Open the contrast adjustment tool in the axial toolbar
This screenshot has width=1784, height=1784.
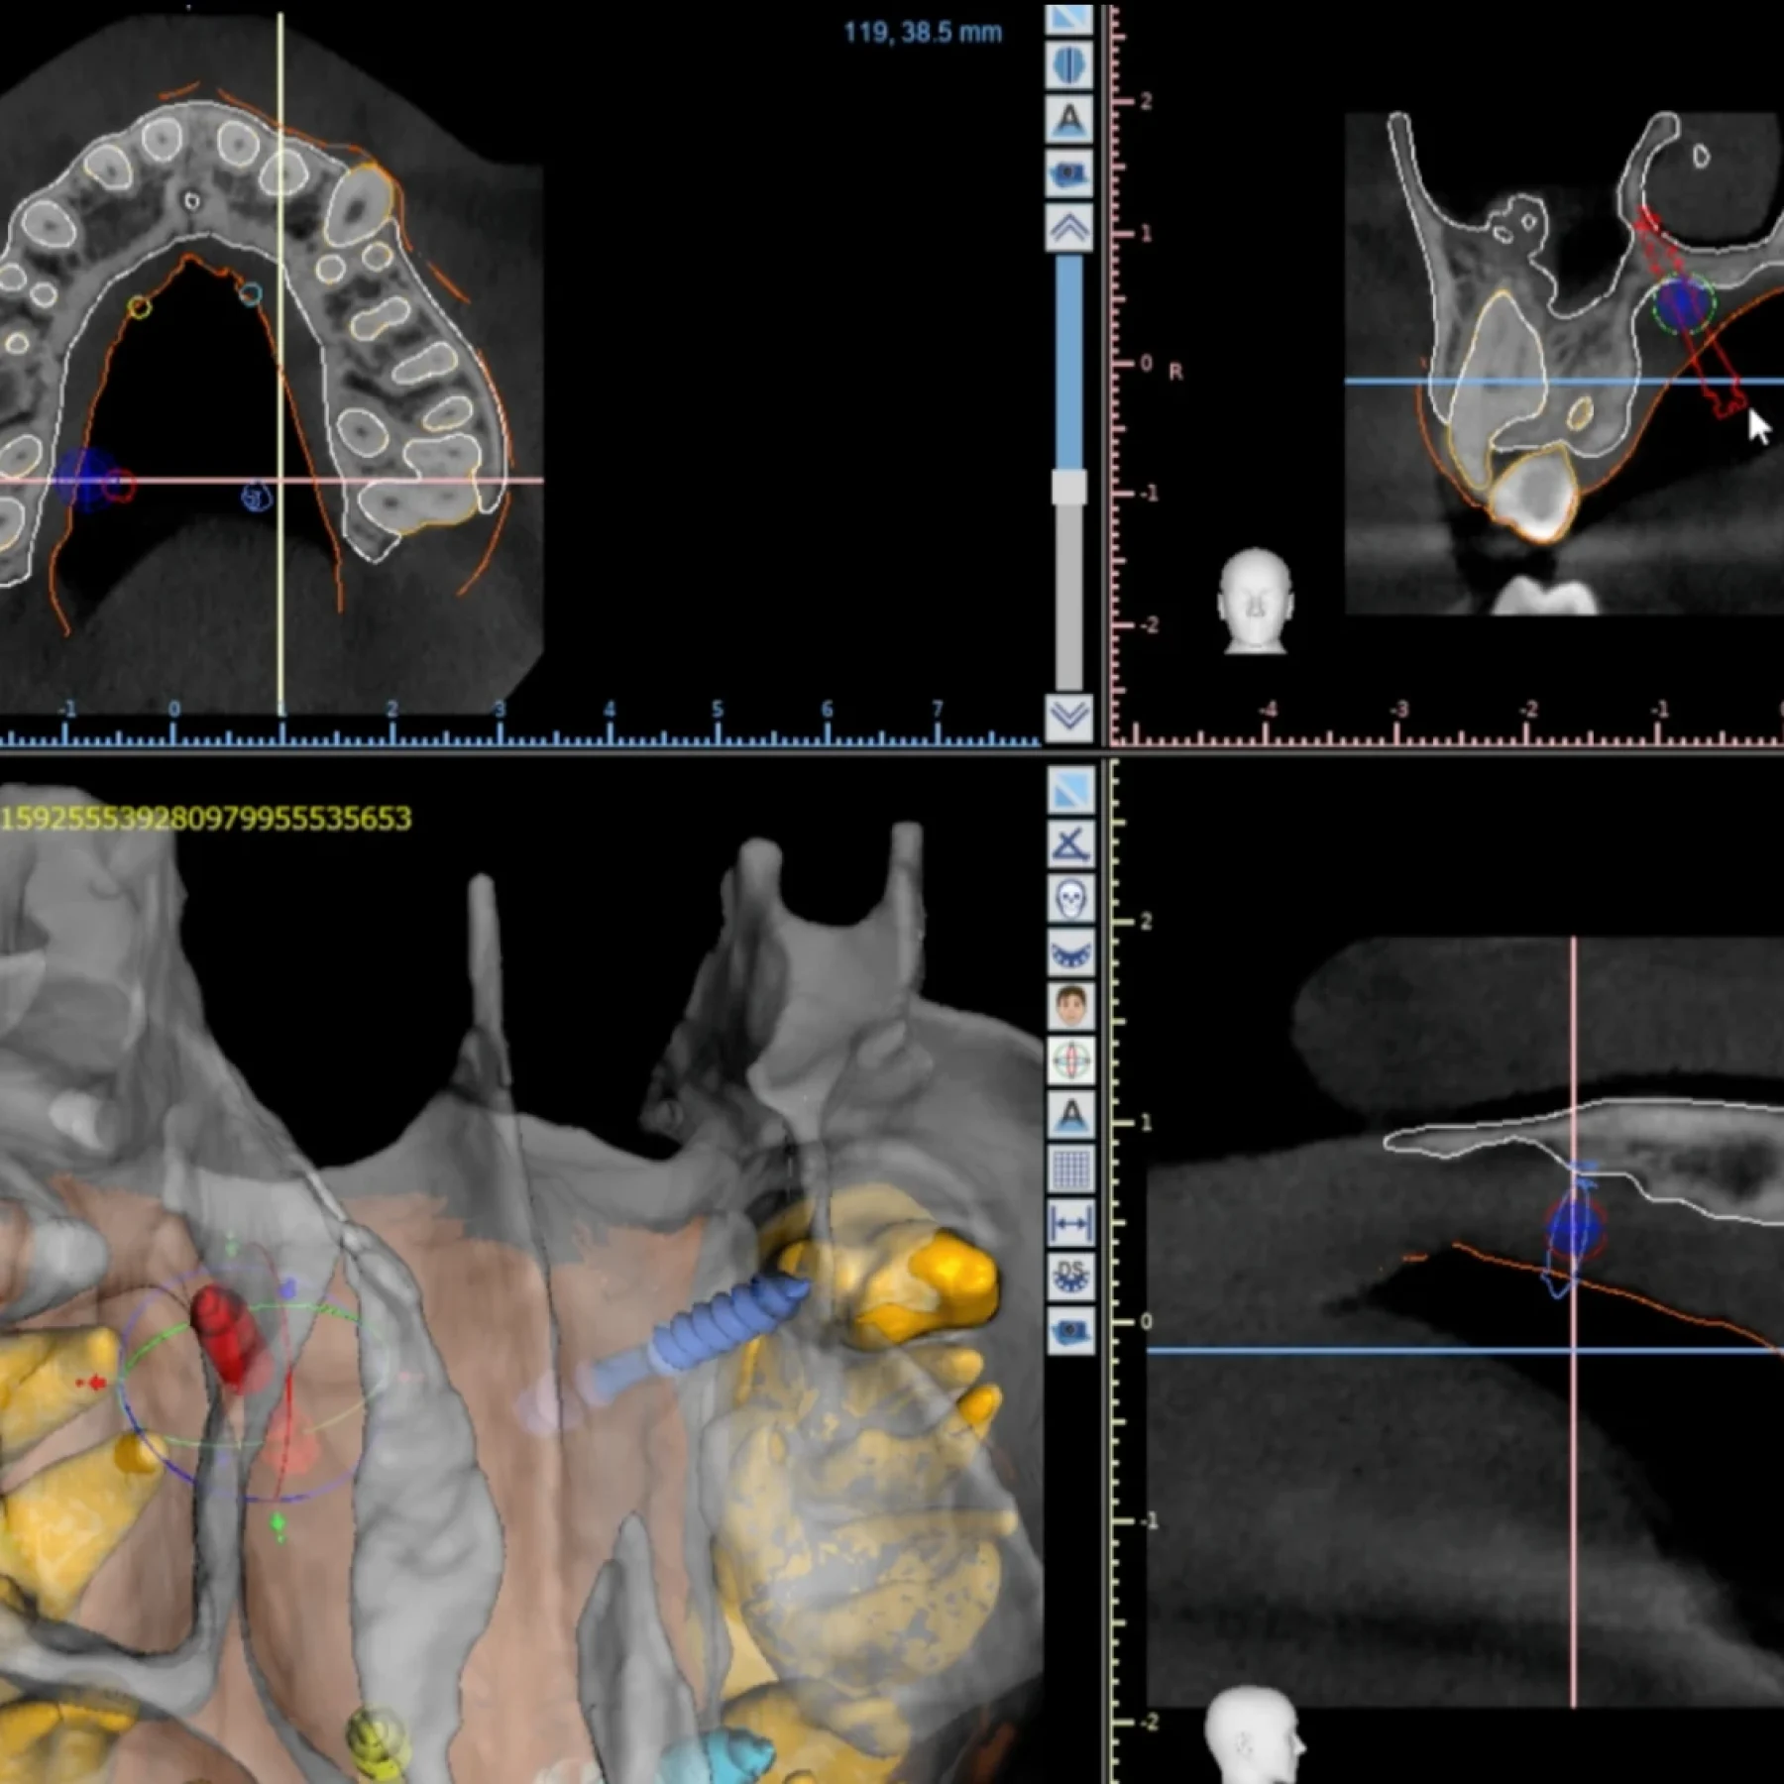(1070, 64)
